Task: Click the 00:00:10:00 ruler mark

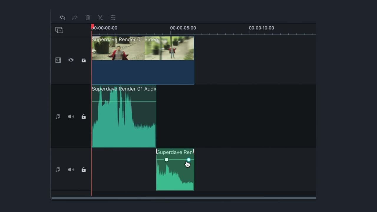Action: click(261, 28)
